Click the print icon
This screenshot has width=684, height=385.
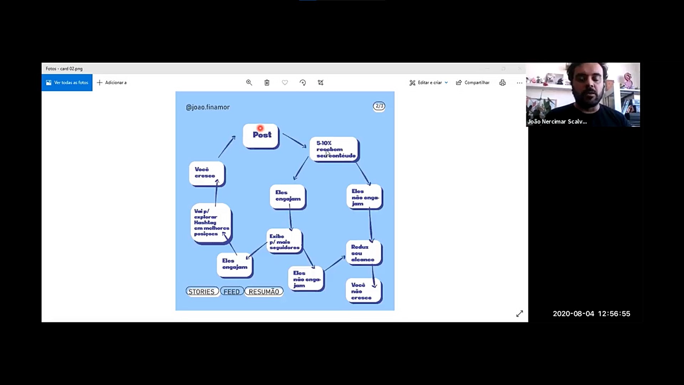click(502, 82)
